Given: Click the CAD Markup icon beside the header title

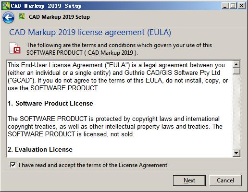Looking at the screenshot, I should point(22,17).
